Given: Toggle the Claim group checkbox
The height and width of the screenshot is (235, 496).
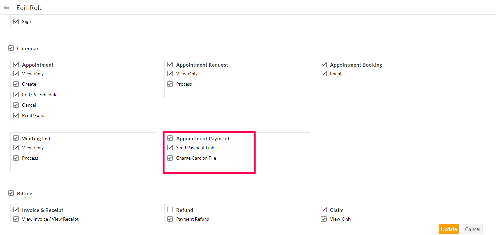Looking at the screenshot, I should 324,210.
